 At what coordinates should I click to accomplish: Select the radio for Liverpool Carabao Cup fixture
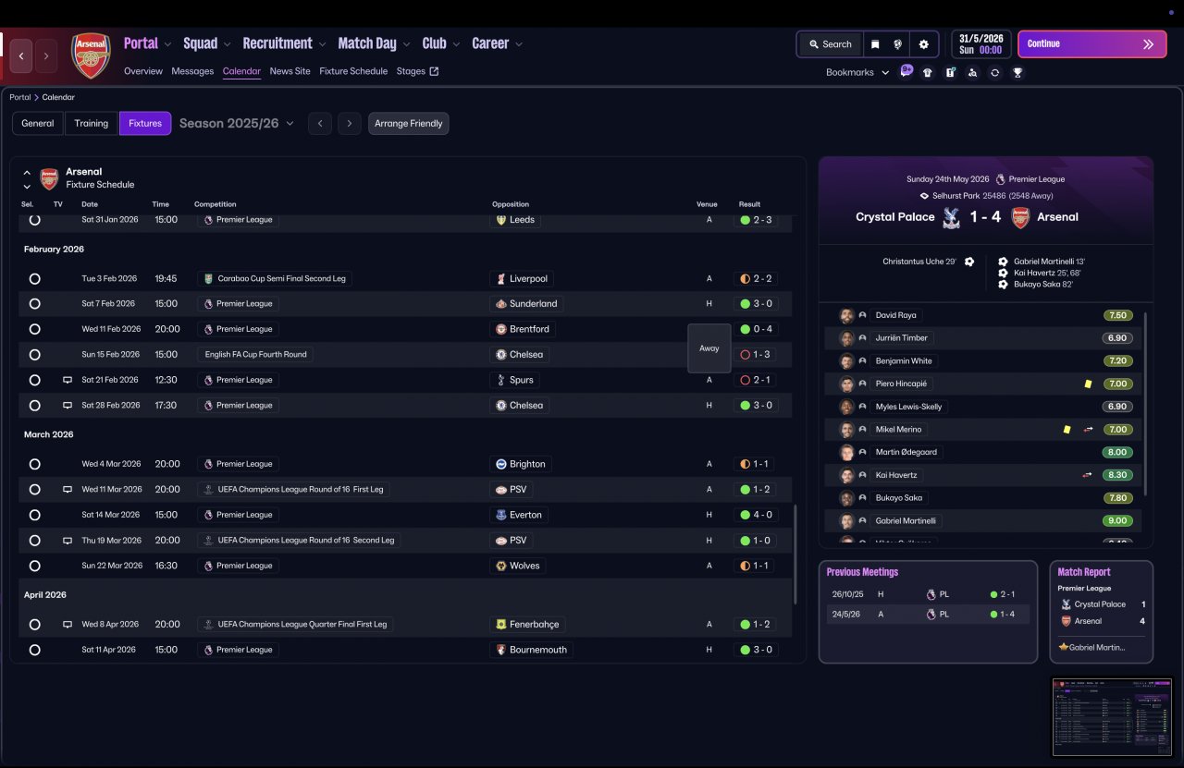[x=34, y=278]
